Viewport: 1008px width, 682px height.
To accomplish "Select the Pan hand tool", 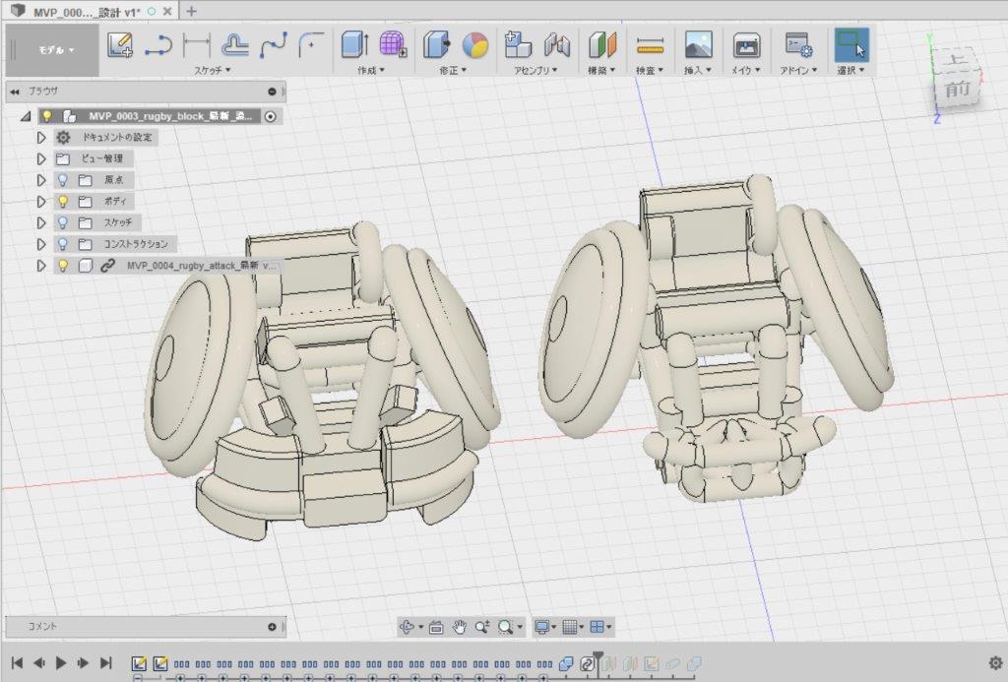I will pyautogui.click(x=459, y=627).
